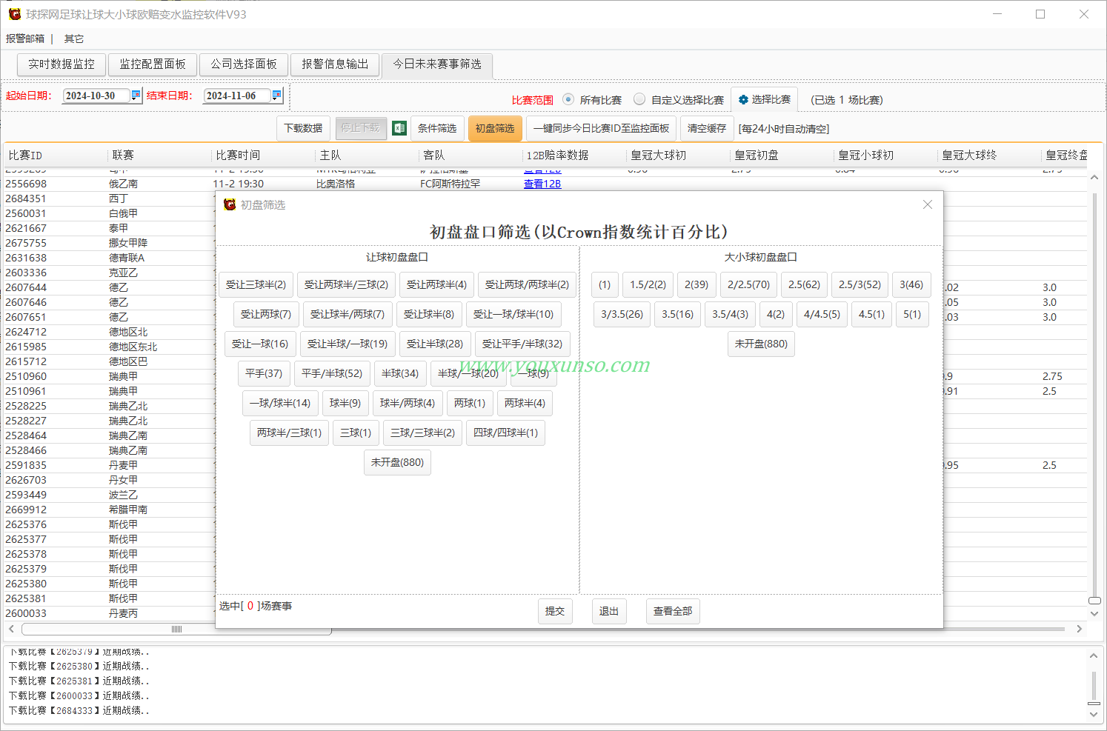Click the 清空缓存 button

tap(707, 128)
